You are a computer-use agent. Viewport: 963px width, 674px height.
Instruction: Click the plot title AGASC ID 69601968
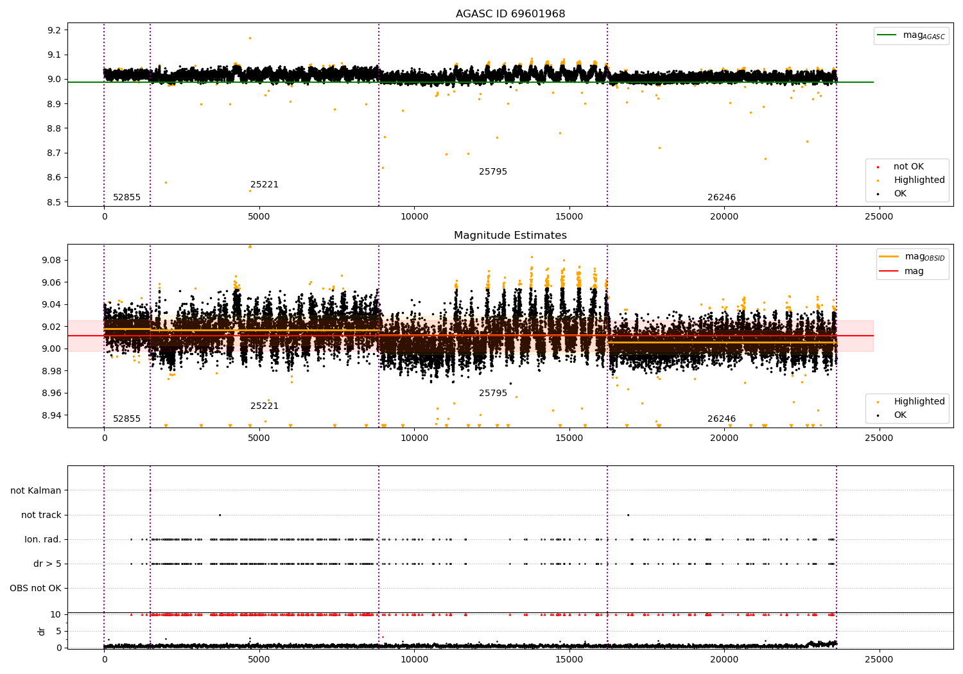[510, 14]
